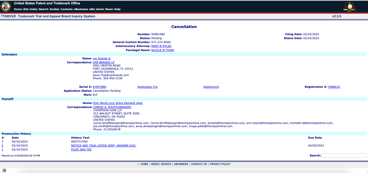Screen dimensions: 368x173
Task: Click general contact number 571-272-8500
Action: point(161,42)
